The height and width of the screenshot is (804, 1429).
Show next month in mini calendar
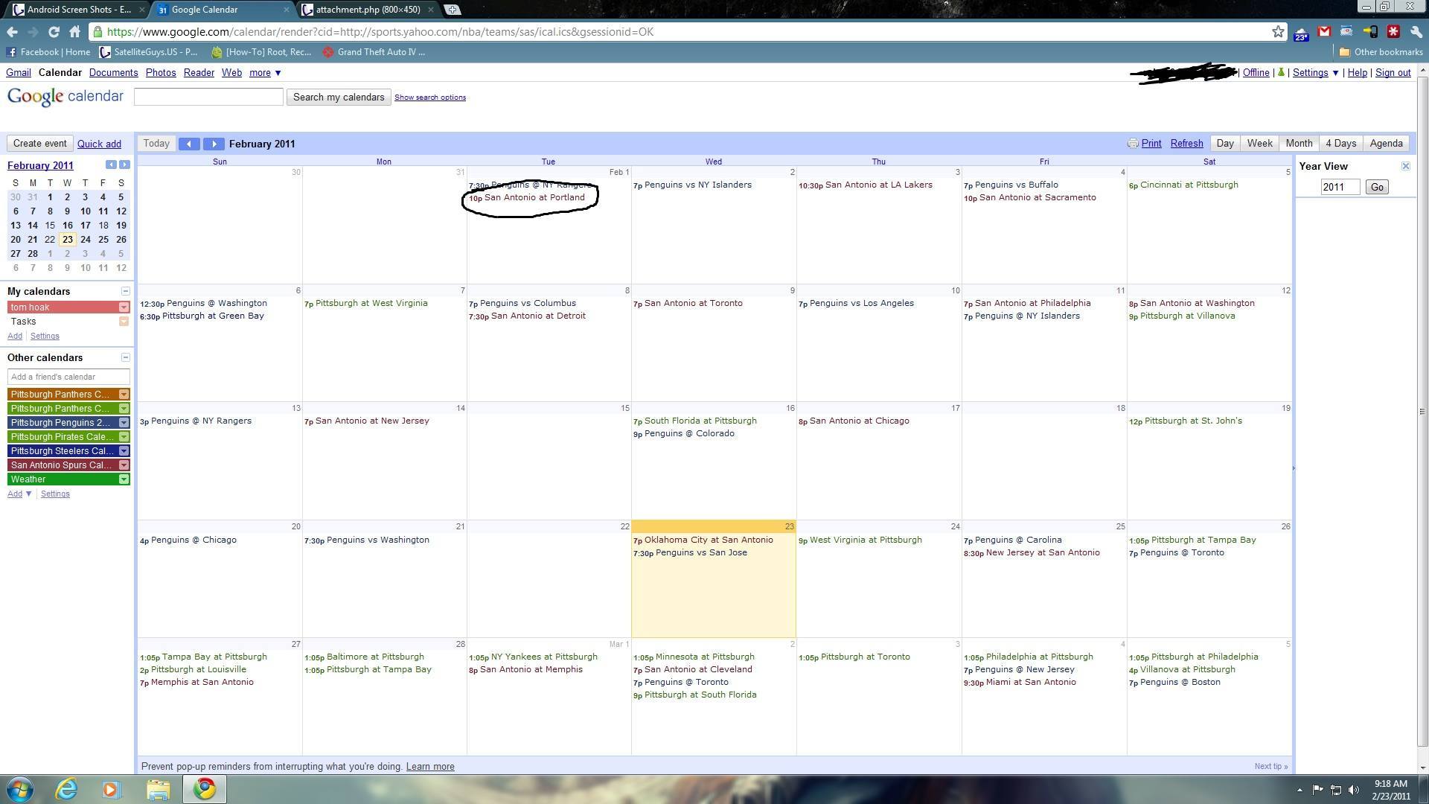tap(124, 165)
